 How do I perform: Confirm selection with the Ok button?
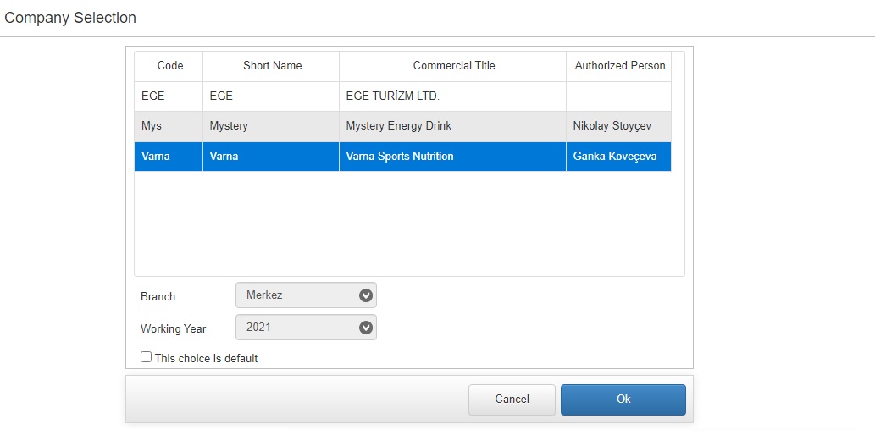click(623, 400)
